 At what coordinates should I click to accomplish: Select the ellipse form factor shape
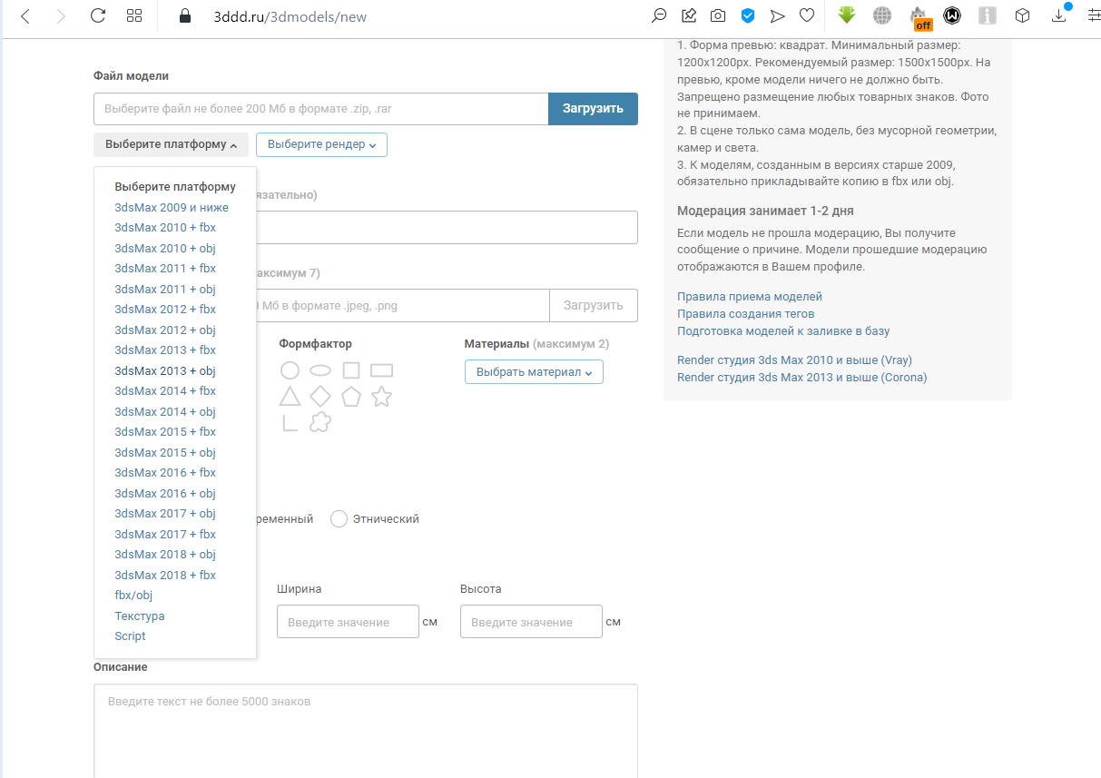319,370
